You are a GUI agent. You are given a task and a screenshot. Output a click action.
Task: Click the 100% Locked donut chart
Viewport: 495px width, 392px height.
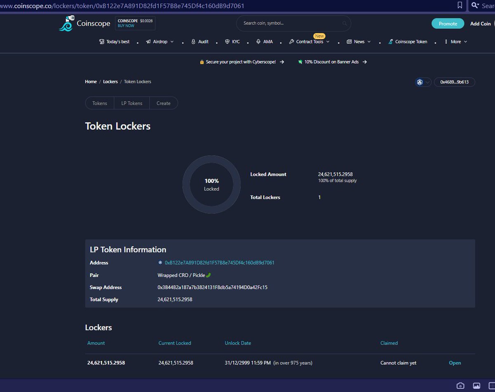(212, 184)
